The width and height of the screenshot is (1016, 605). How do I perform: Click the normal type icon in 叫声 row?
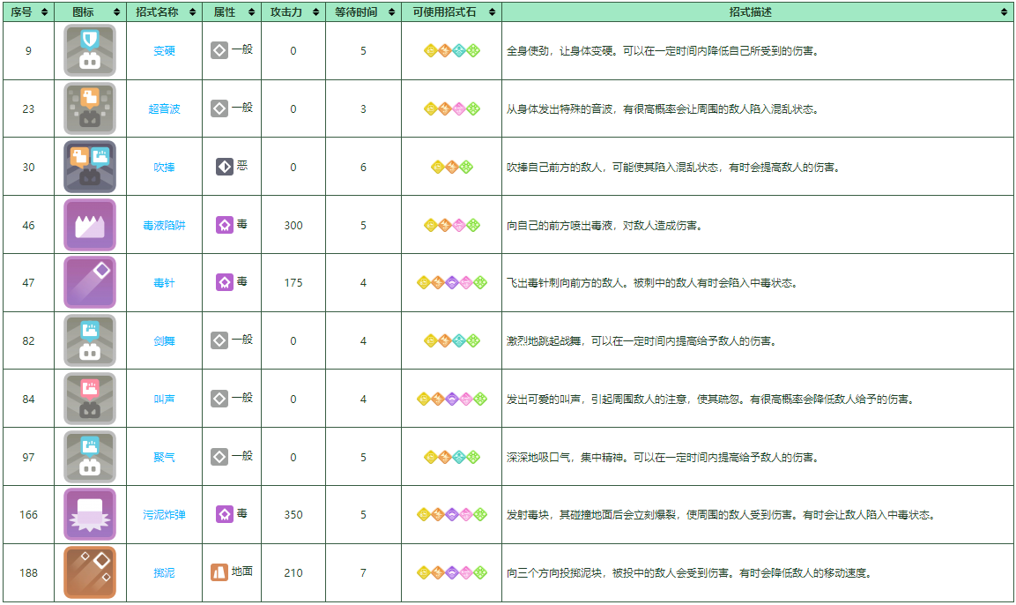pyautogui.click(x=219, y=398)
